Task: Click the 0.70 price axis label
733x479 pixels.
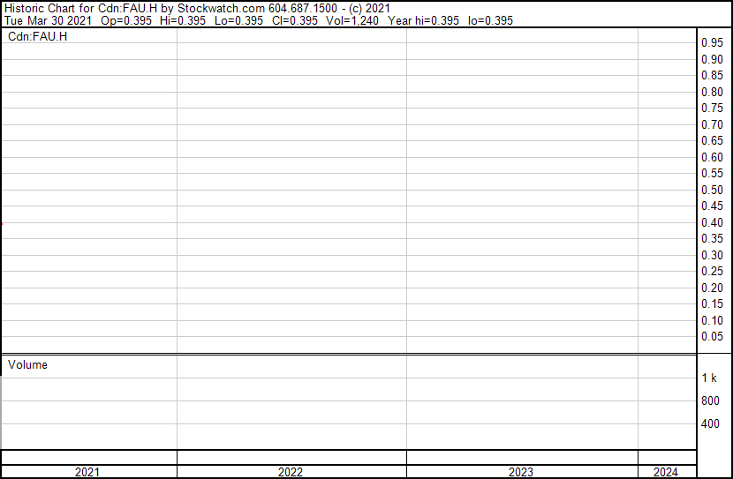Action: pos(713,124)
